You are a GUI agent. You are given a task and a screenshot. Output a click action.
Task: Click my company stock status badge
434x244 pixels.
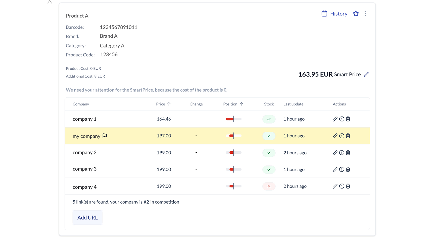[x=269, y=136]
